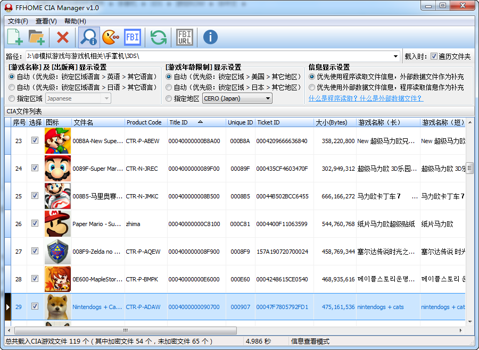
Task: Sort by the Ticket ID column header
Action: (284, 122)
